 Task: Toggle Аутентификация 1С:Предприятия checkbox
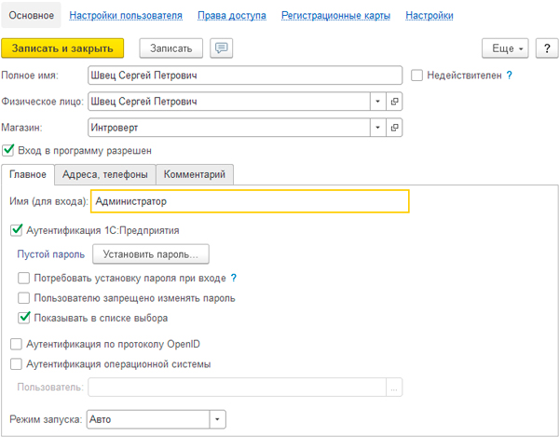pyautogui.click(x=16, y=230)
